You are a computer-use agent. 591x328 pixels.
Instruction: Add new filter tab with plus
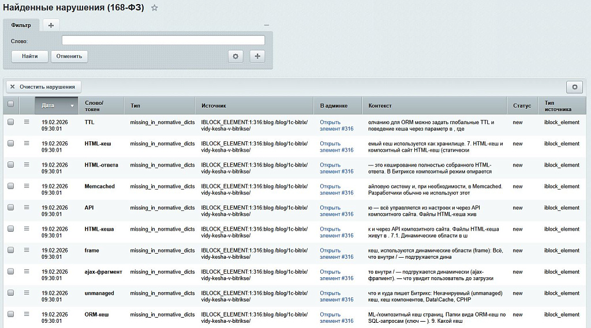[51, 25]
